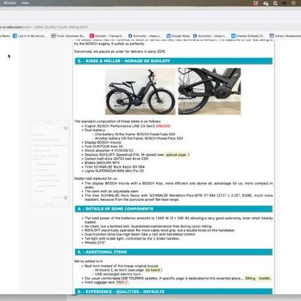
Task: Select the browser address bar URL
Action: click(x=44, y=27)
